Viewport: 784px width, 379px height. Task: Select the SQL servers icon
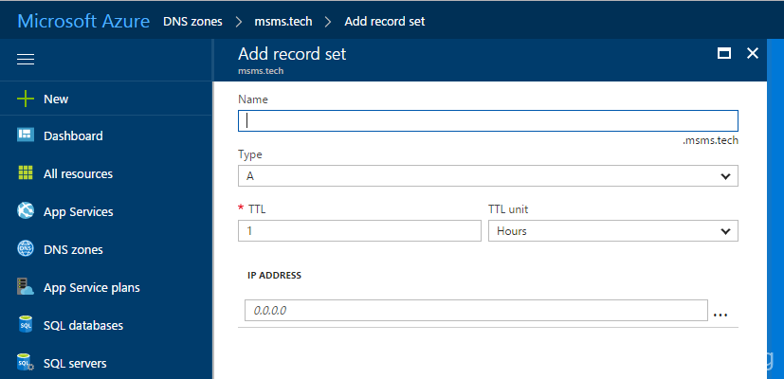(26, 363)
